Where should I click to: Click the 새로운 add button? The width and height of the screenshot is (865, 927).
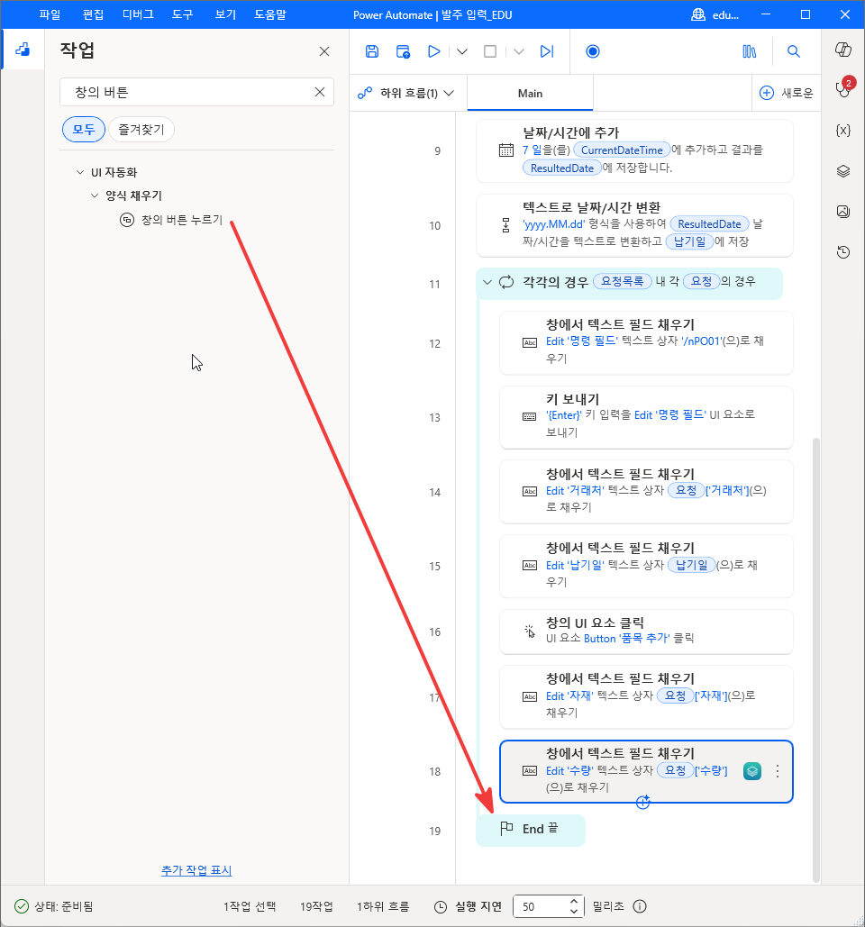pos(786,93)
